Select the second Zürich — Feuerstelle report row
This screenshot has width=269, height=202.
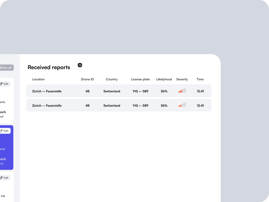tap(118, 105)
